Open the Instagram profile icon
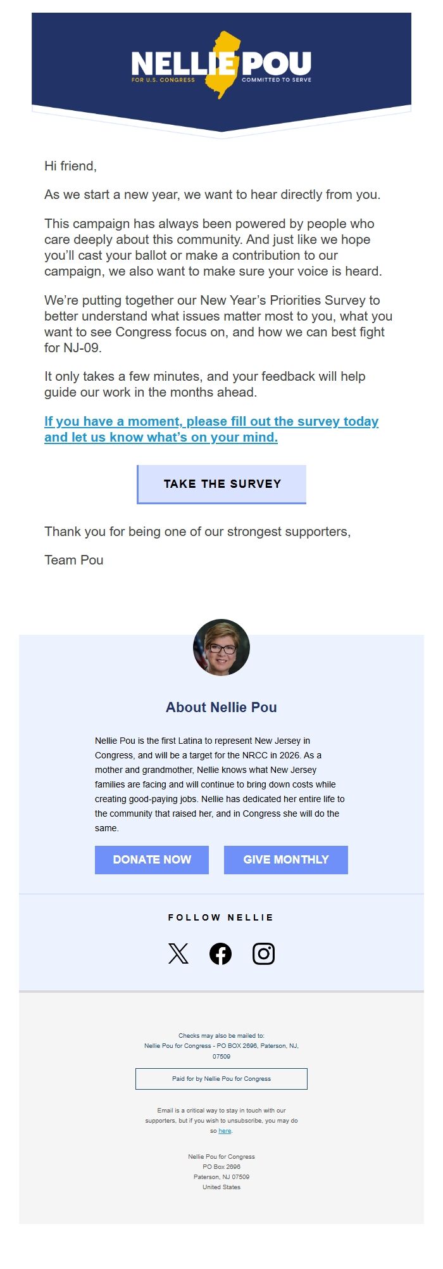 click(265, 952)
